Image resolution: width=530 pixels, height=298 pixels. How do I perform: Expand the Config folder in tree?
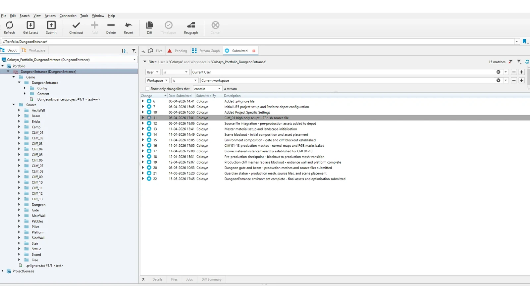[x=25, y=88]
